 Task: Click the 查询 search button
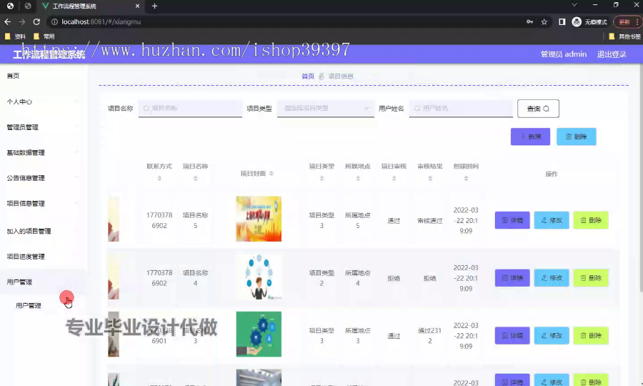click(x=538, y=109)
